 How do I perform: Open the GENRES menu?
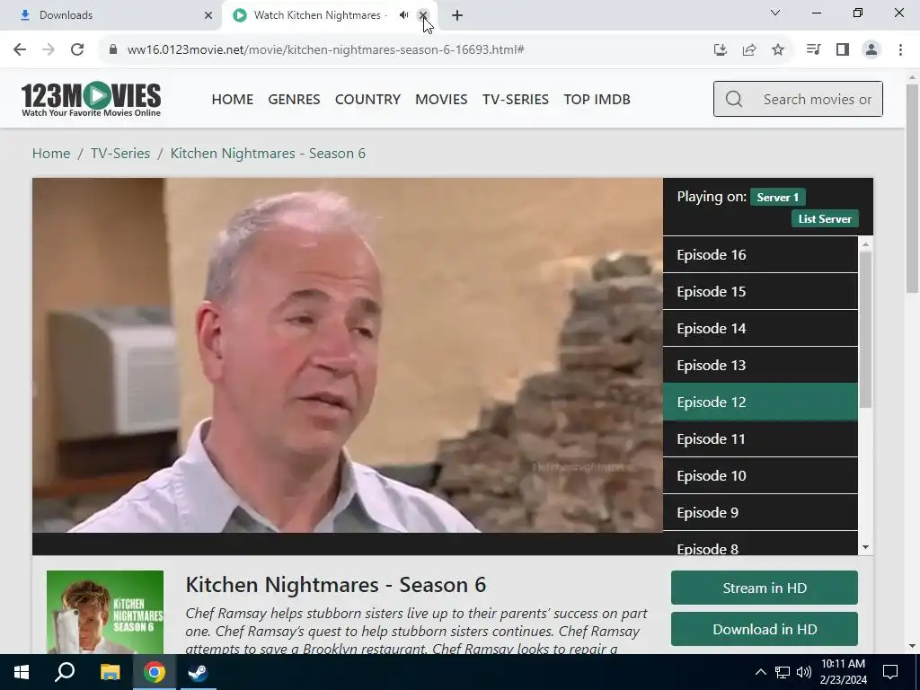[x=294, y=99]
